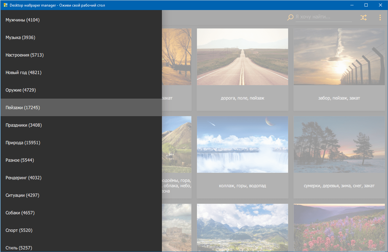Open the Оружие (4729) category
388x252 pixels.
tap(81, 90)
